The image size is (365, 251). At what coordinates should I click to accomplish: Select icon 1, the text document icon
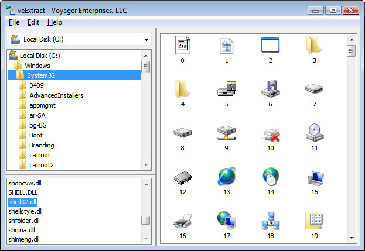pyautogui.click(x=227, y=46)
